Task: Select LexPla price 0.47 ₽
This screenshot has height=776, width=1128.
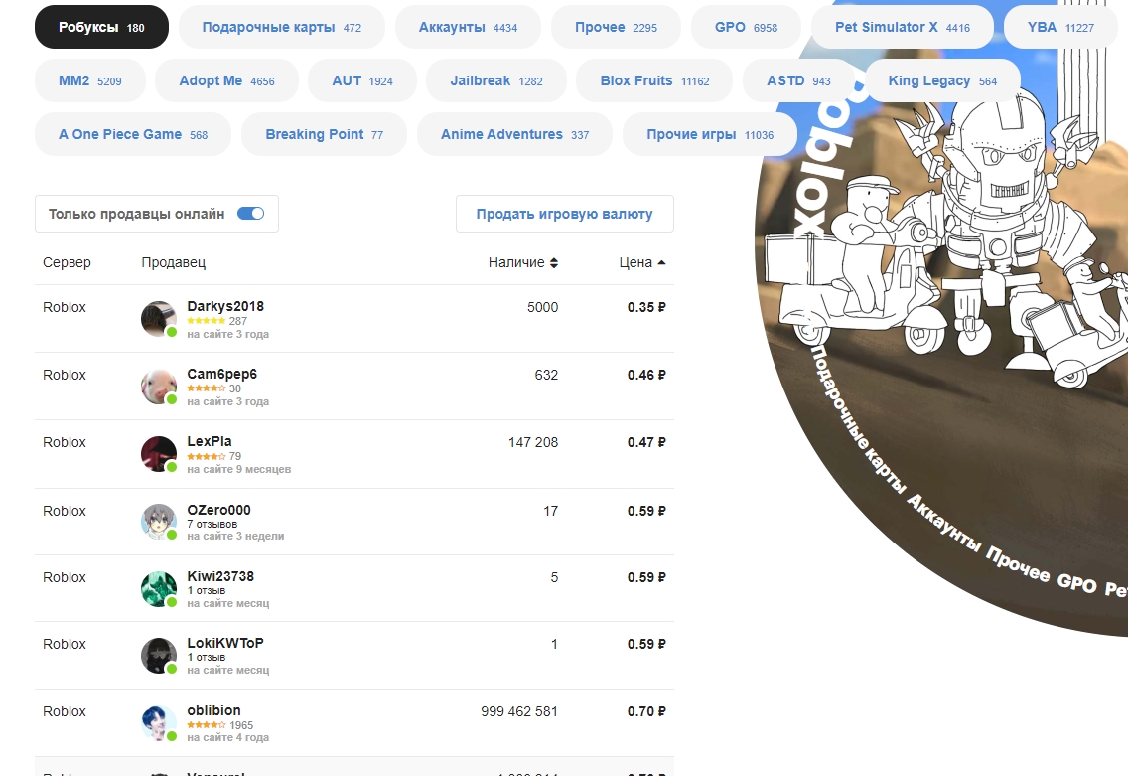Action: point(646,443)
